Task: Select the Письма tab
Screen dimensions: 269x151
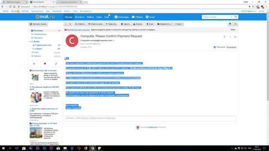Action: point(69,17)
